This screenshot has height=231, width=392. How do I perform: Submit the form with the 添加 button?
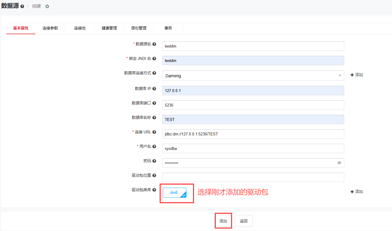pyautogui.click(x=223, y=221)
